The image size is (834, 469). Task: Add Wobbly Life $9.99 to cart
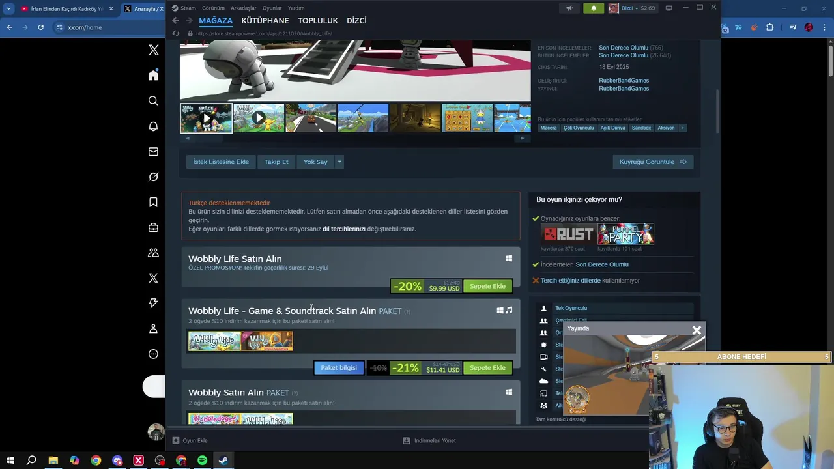pyautogui.click(x=487, y=286)
